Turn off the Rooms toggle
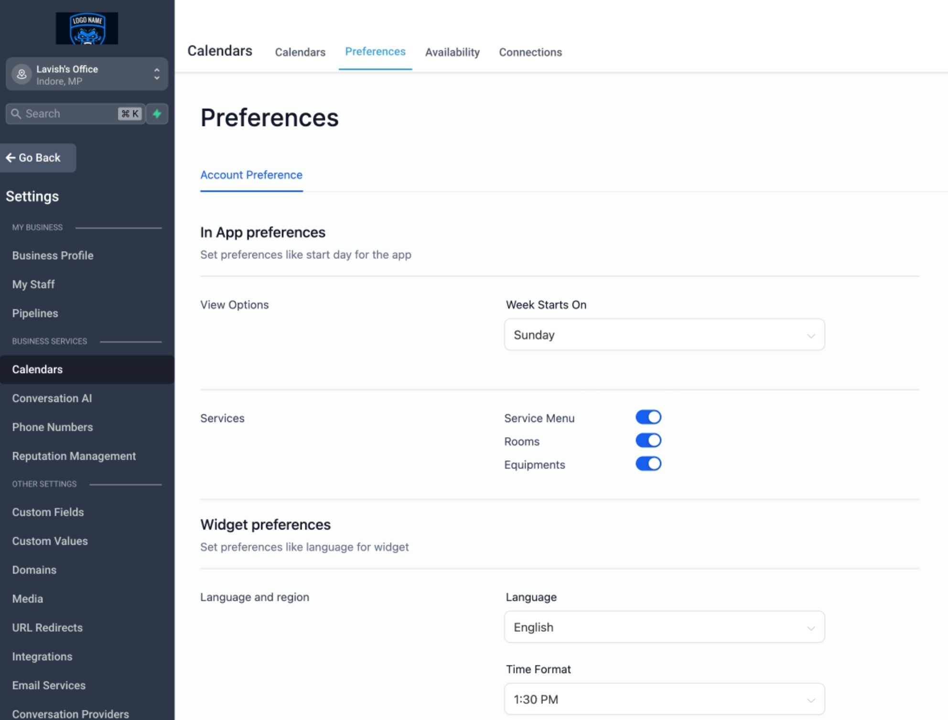Image resolution: width=948 pixels, height=720 pixels. [x=648, y=441]
